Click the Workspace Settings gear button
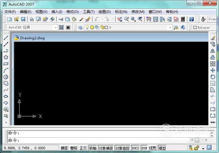The height and width of the screenshot is (153, 219). pyautogui.click(x=61, y=28)
